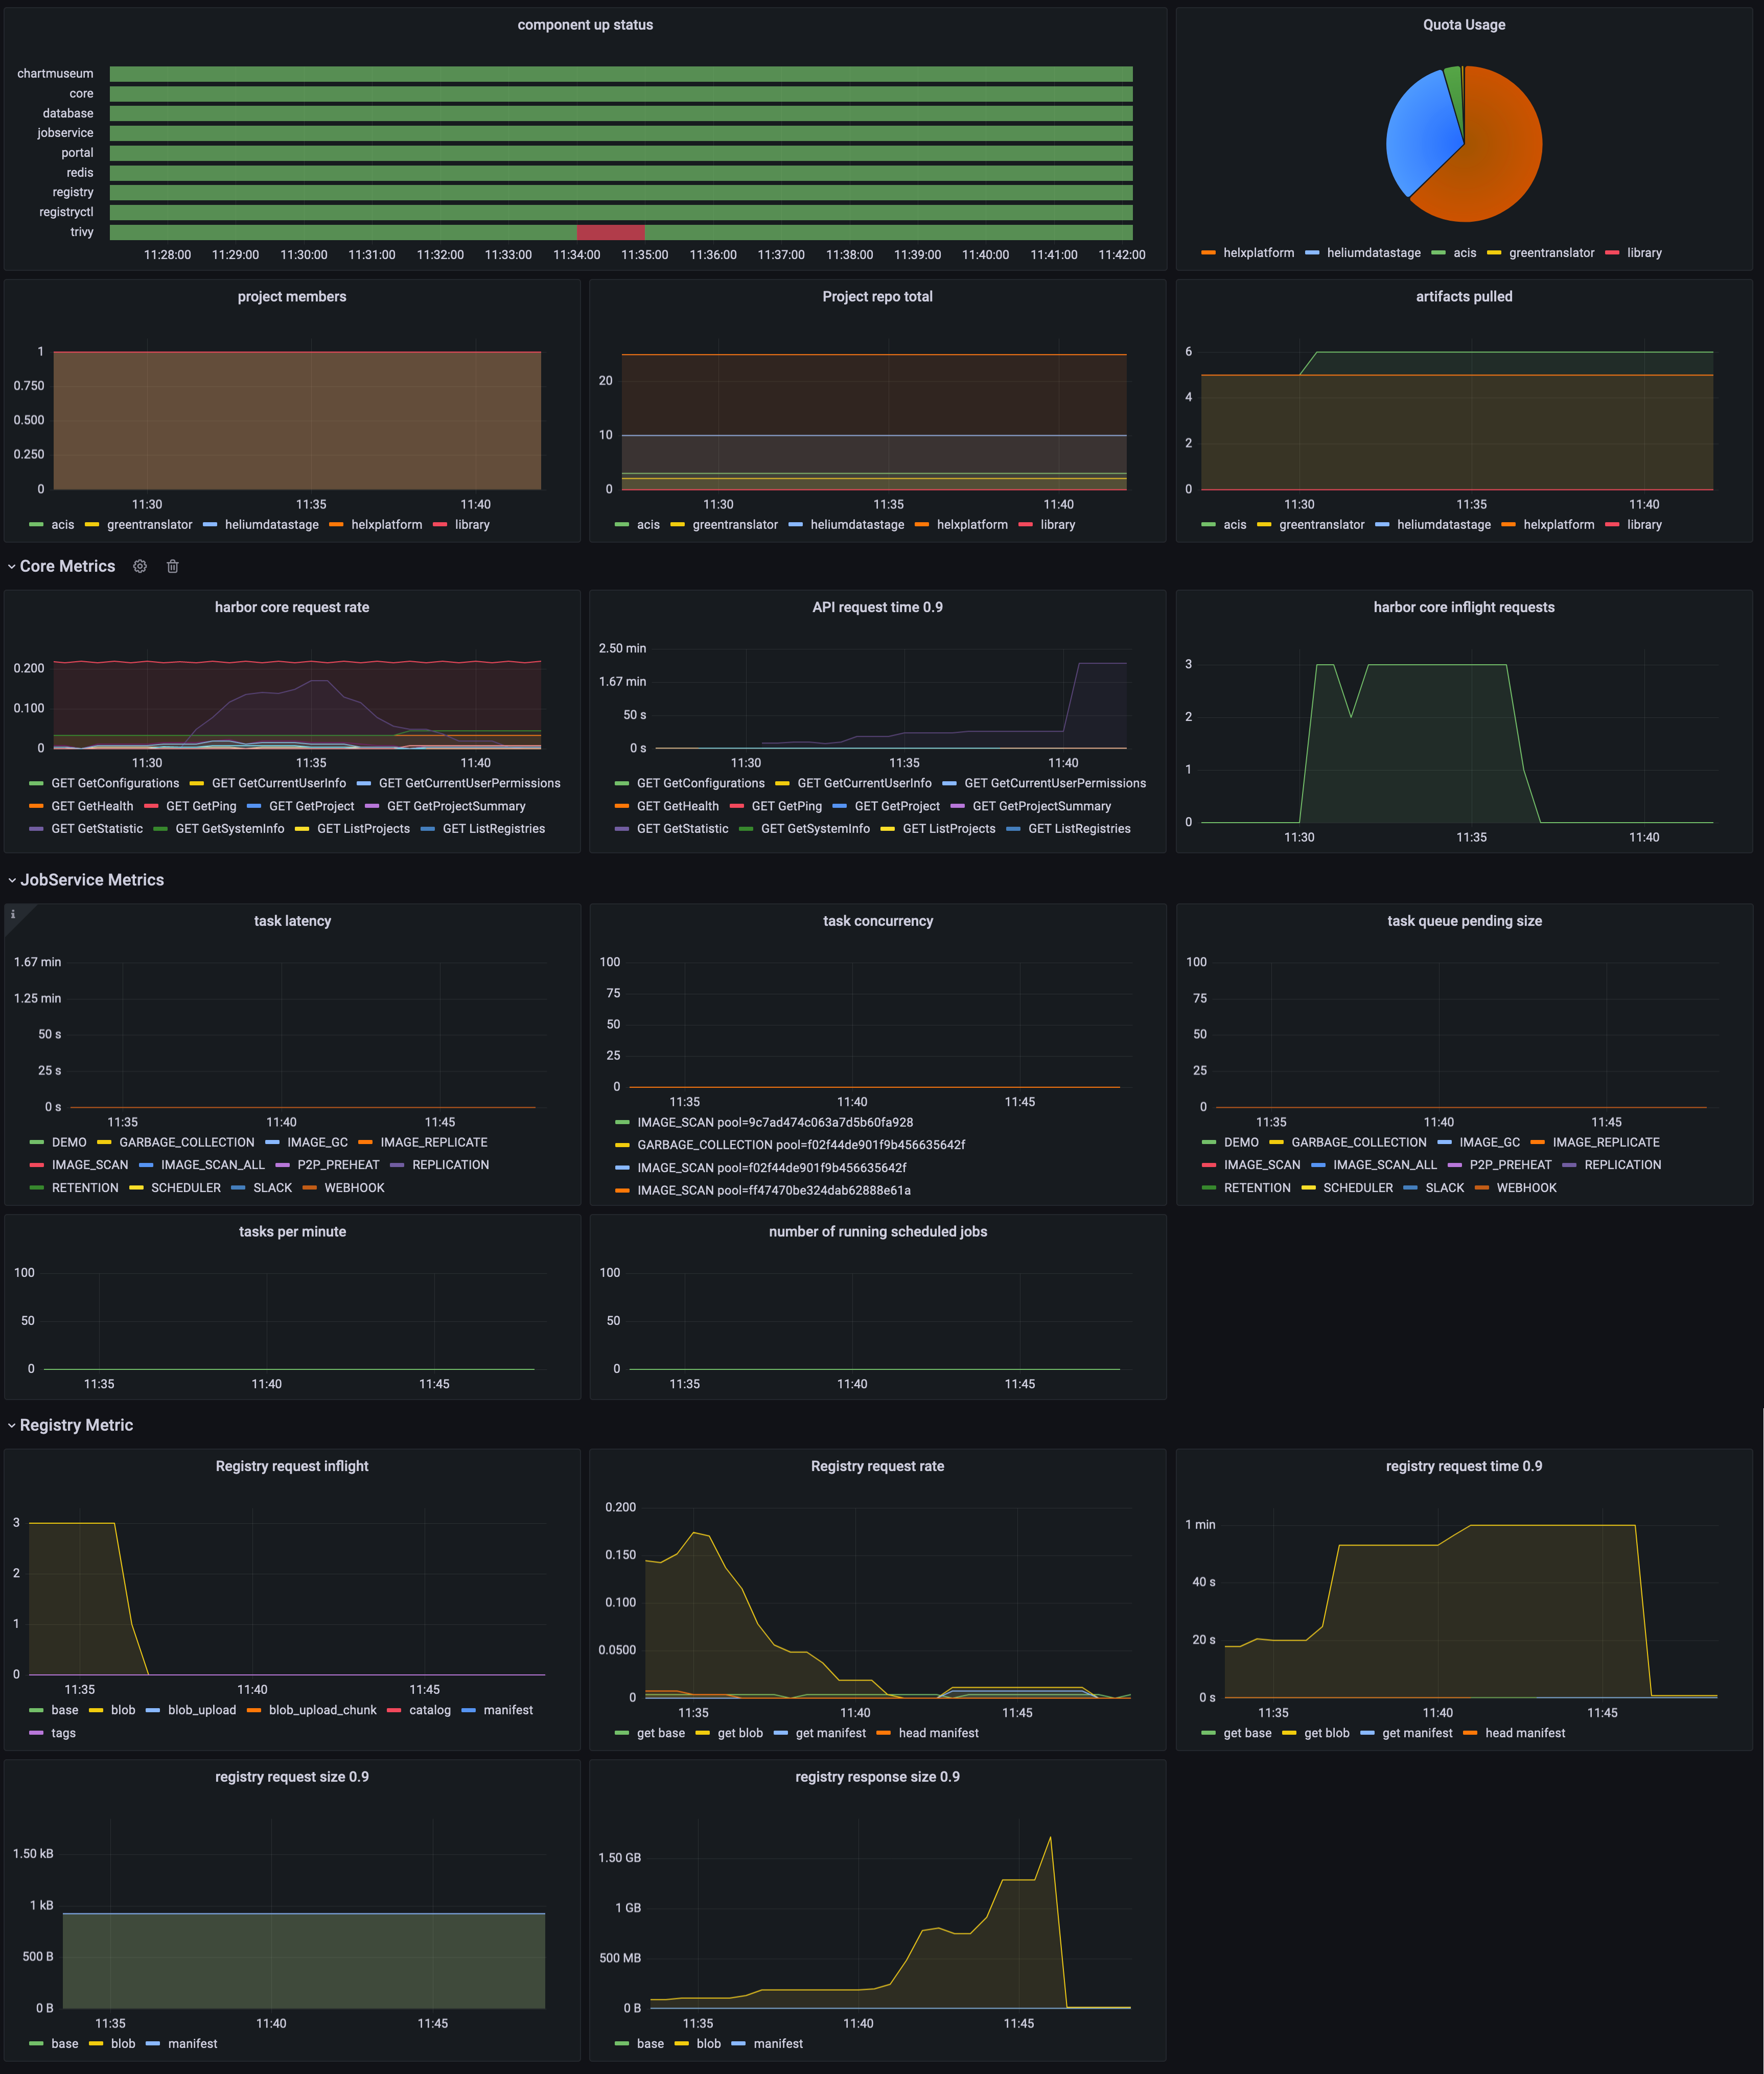Select RETENTION in task latency legend

coord(85,1188)
